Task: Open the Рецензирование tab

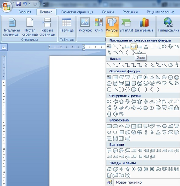Action: tap(161, 12)
